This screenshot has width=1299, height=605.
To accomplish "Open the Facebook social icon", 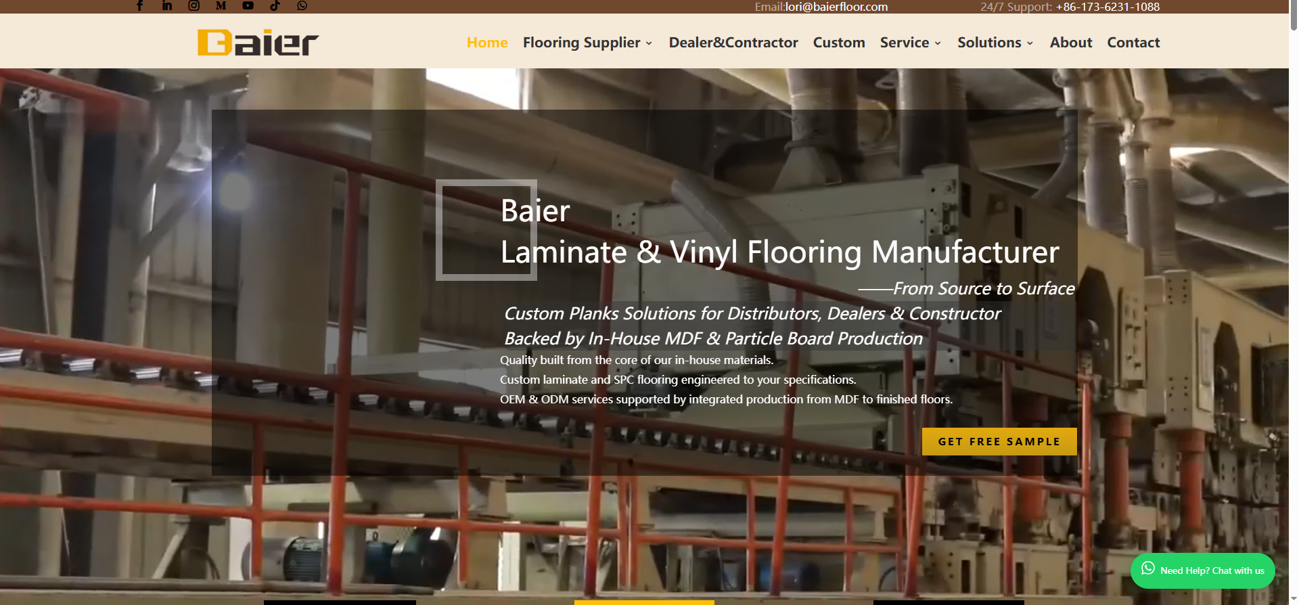I will 140,5.
